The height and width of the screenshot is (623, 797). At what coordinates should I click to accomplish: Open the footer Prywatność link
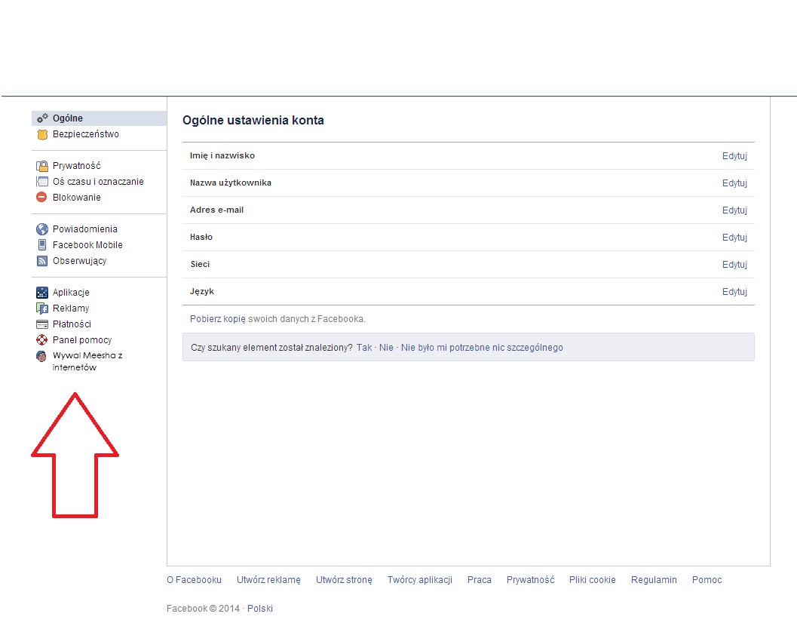tap(530, 580)
